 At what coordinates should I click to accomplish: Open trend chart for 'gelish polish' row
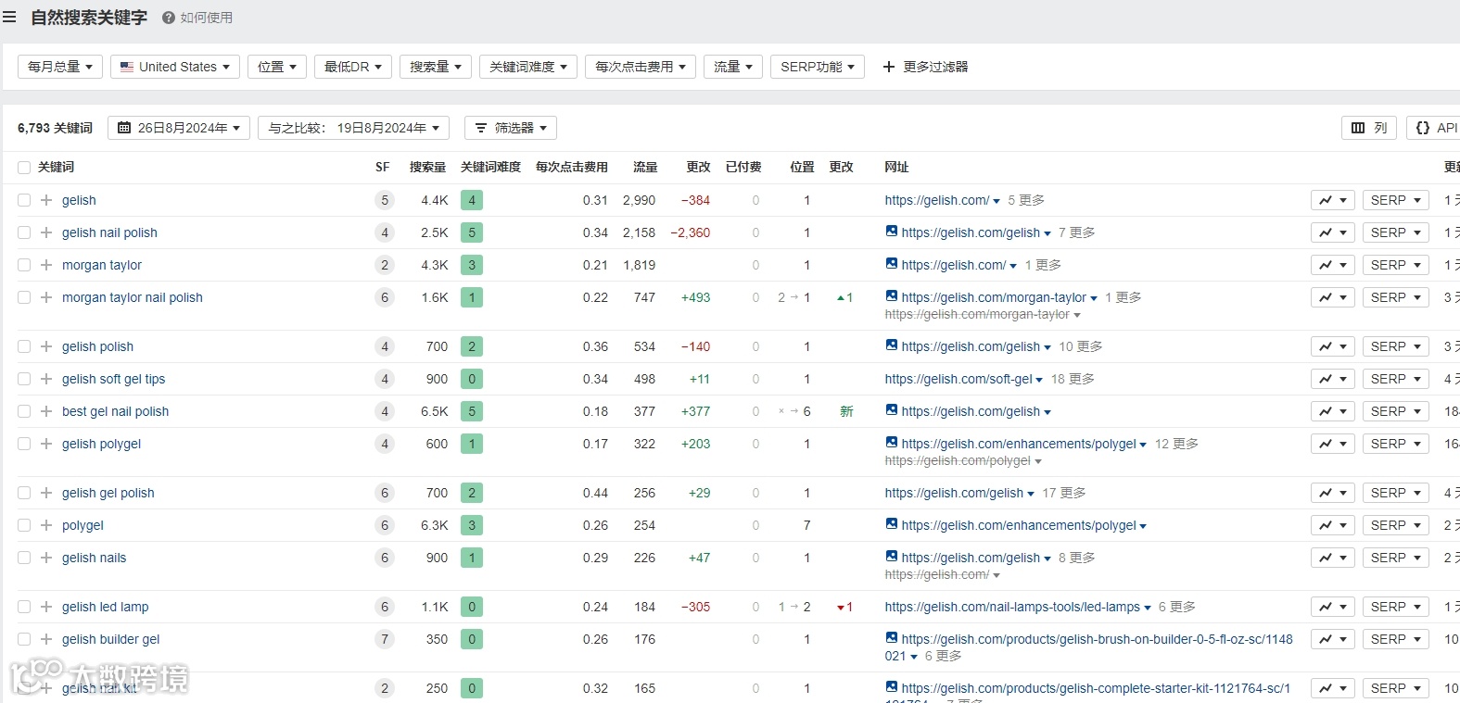tap(1333, 346)
